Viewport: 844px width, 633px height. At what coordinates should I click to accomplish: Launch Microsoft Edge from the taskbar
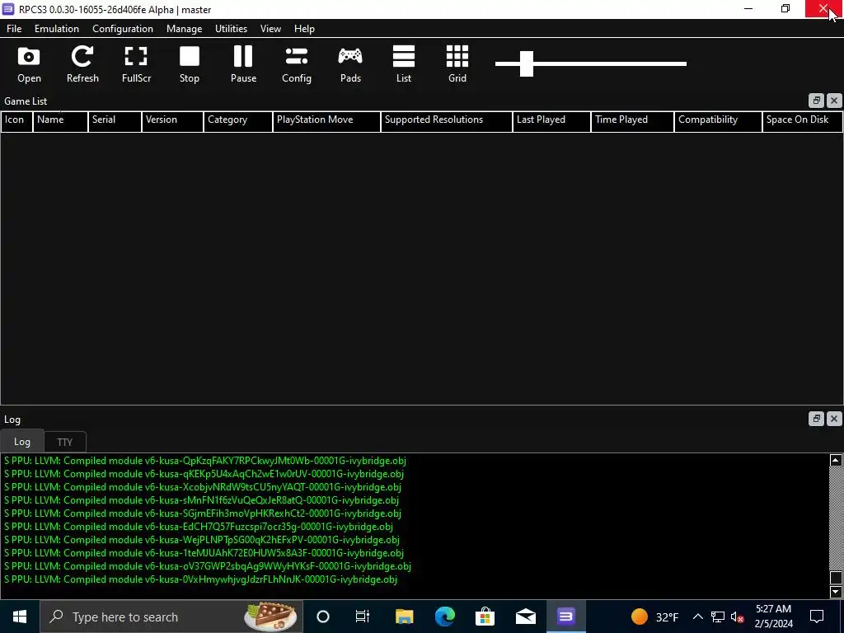click(x=444, y=617)
